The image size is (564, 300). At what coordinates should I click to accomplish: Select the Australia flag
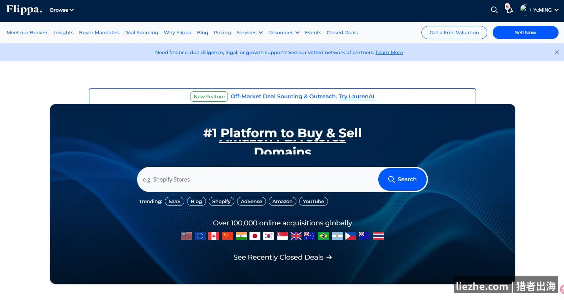[x=310, y=236]
